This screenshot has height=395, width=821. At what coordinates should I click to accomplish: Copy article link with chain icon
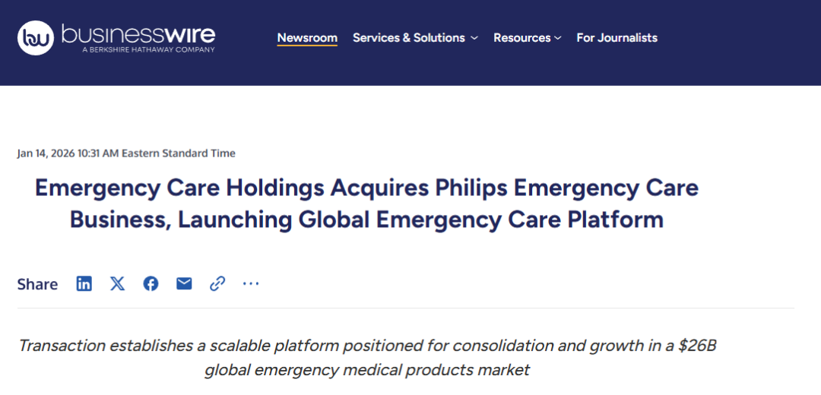(217, 283)
